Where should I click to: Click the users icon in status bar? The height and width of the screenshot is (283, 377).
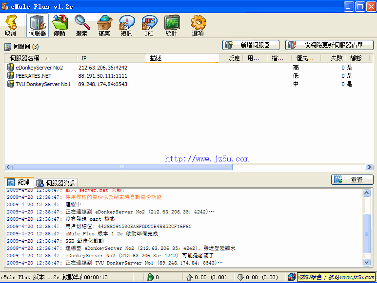[150, 277]
